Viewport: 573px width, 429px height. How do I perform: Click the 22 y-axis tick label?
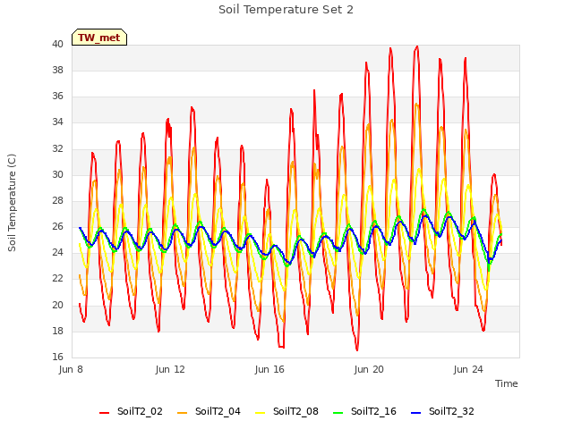point(57,279)
